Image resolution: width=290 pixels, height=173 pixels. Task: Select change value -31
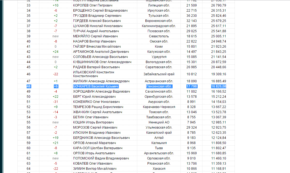click(55, 102)
